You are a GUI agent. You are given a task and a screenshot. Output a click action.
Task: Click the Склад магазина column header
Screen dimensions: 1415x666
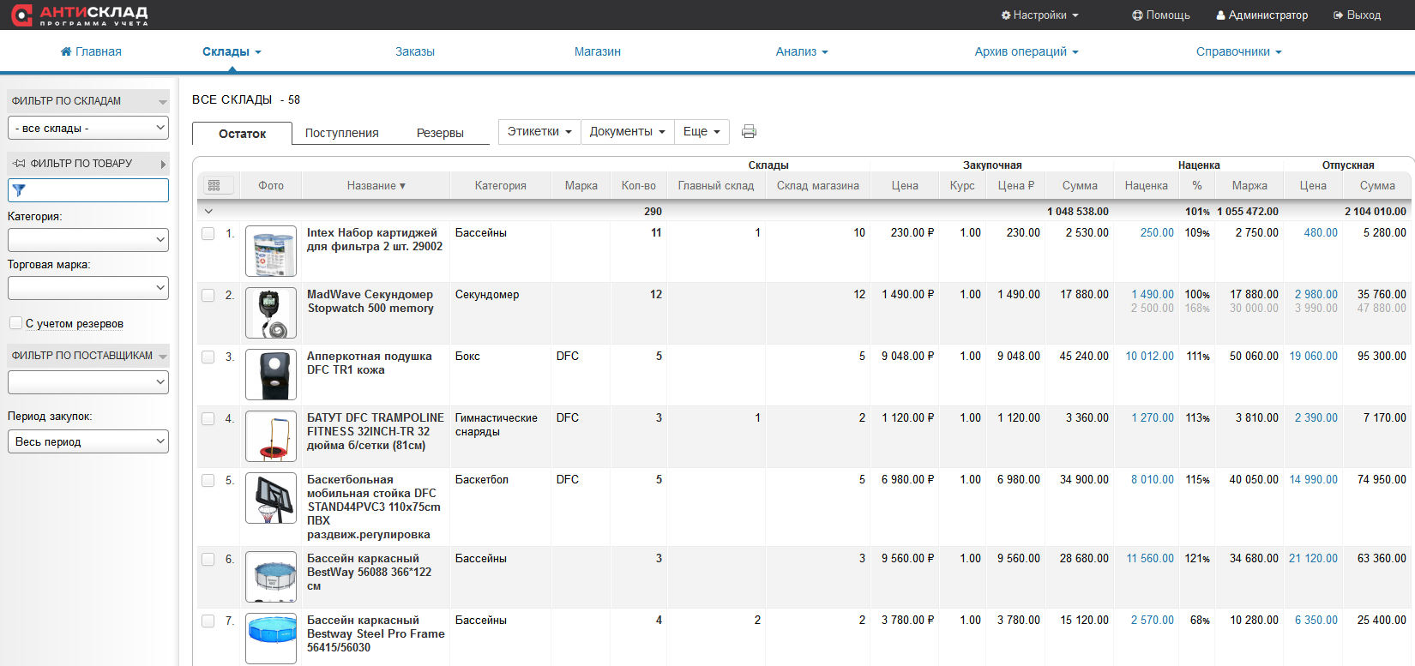click(818, 185)
